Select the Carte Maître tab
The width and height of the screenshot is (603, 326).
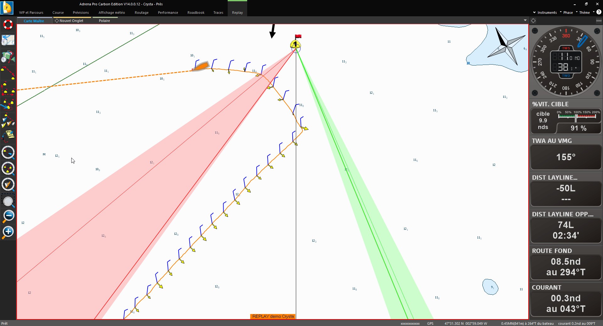pyautogui.click(x=34, y=21)
